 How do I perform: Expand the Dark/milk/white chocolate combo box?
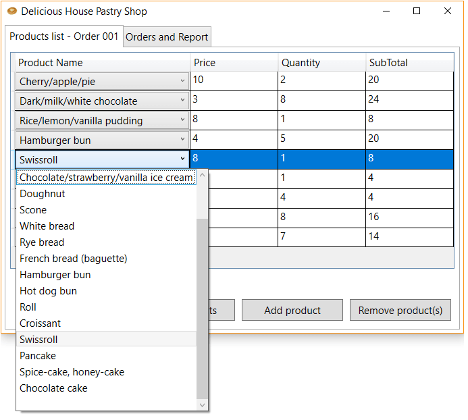182,101
